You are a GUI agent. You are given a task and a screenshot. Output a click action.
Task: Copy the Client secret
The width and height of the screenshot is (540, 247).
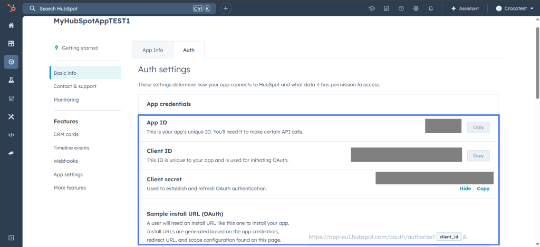click(483, 189)
